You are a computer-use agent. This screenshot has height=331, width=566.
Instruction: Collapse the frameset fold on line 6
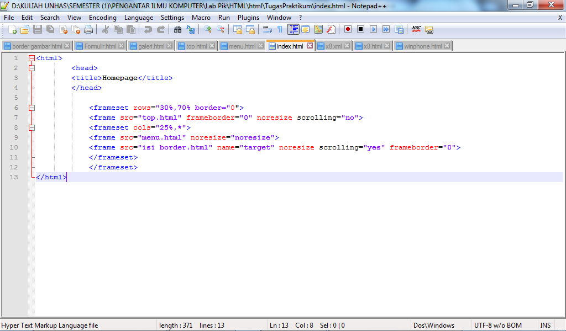pyautogui.click(x=32, y=108)
